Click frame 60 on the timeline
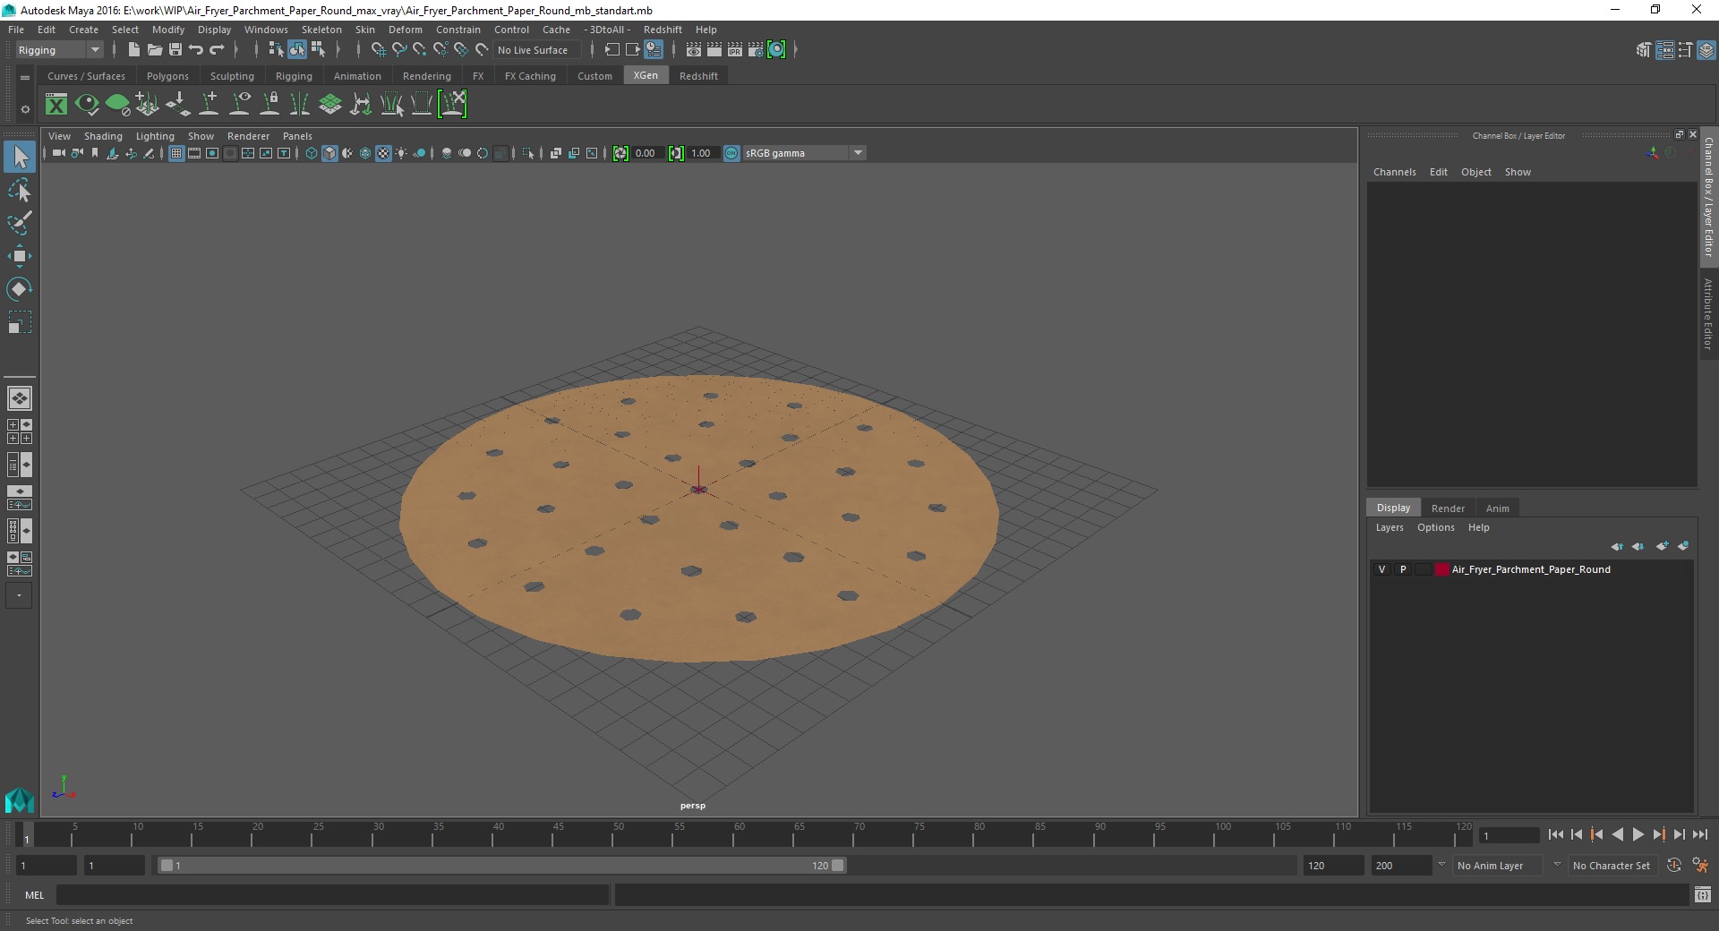Viewport: 1719px width, 931px height. [739, 836]
